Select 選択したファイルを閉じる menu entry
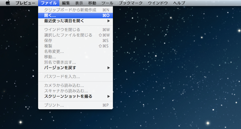Image resolution: width=241 pixels, height=129 pixels. click(75, 35)
